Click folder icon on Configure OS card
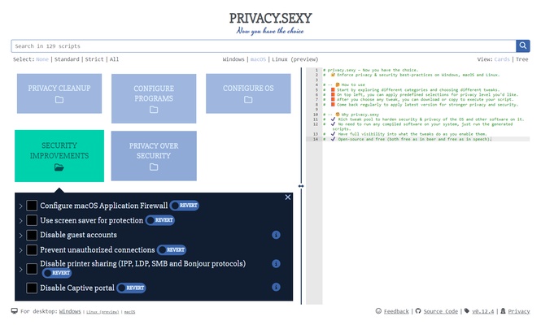This screenshot has width=541, height=325. pyautogui.click(x=248, y=100)
